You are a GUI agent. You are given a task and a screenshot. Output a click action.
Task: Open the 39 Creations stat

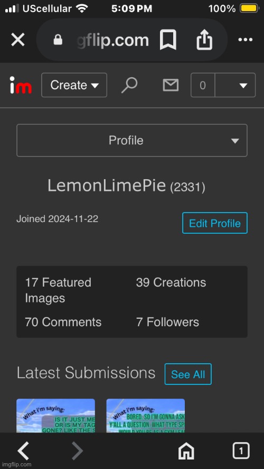tap(171, 283)
